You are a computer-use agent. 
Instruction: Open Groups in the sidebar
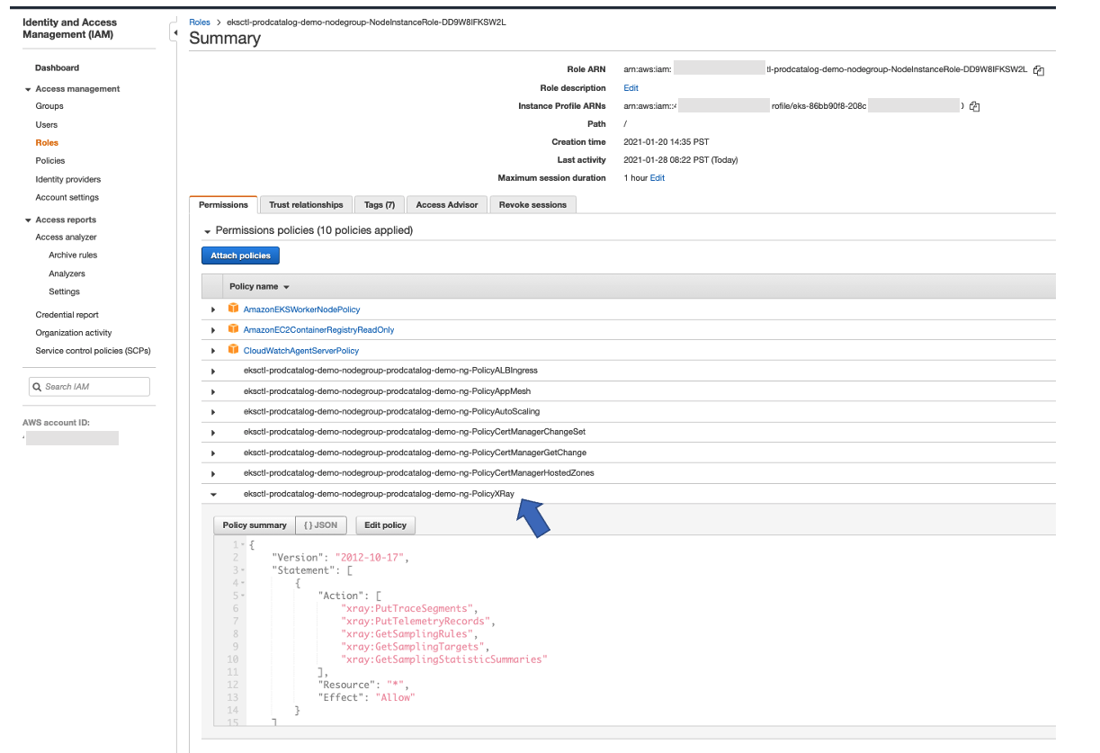click(49, 106)
